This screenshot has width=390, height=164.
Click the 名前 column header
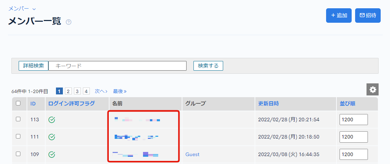point(117,103)
